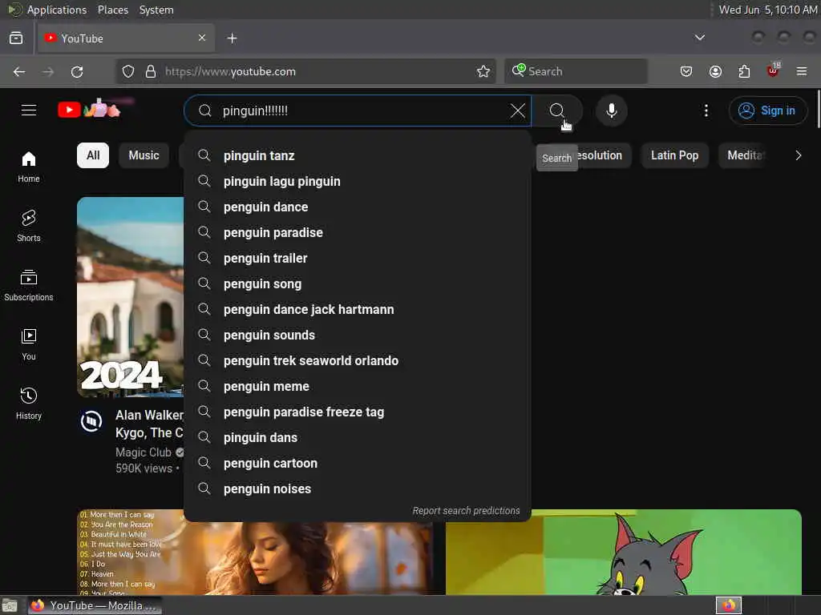Expand list all tabs dropdown

coord(699,38)
